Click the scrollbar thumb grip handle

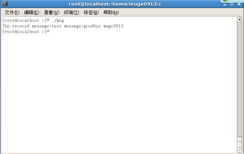click(x=239, y=142)
